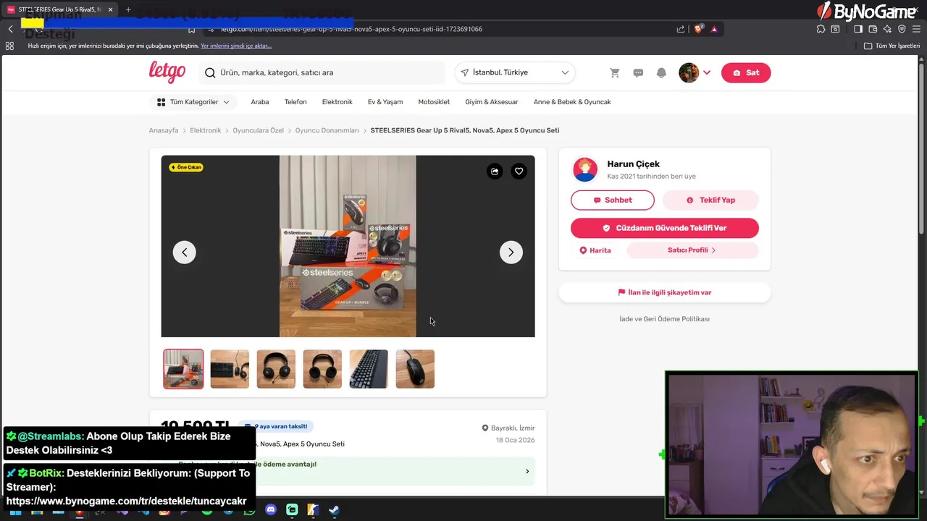Expand Tüm Kategoriler dropdown
This screenshot has height=521, width=927.
tap(193, 102)
